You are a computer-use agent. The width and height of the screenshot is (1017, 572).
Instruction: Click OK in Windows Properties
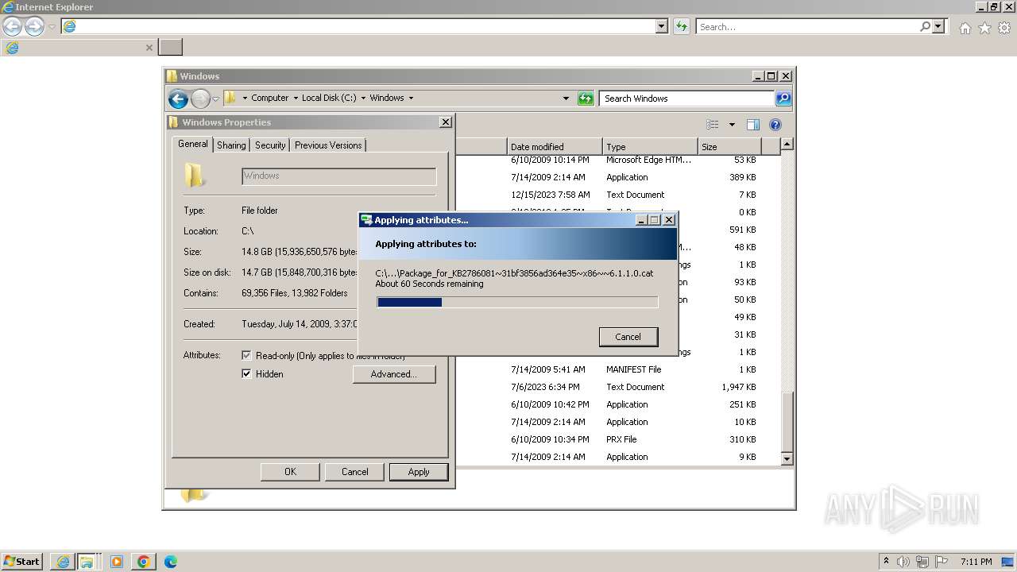290,472
